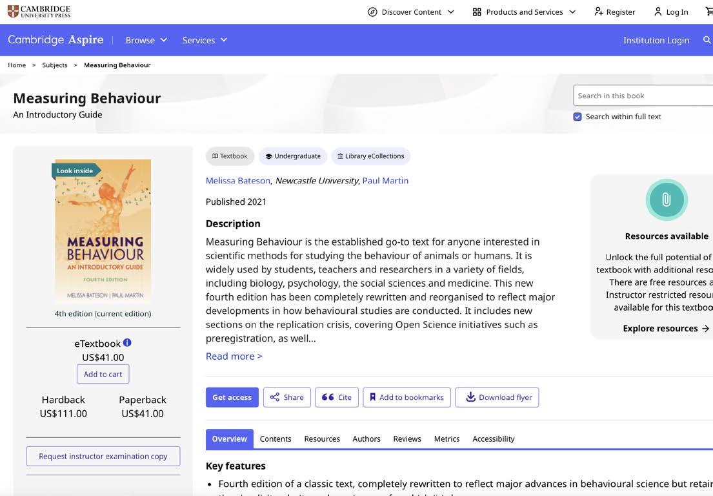
Task: Click the Measuring Behaviour book cover
Action: 103,231
